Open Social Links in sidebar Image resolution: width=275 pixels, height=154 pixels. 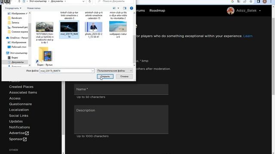tap(18, 115)
